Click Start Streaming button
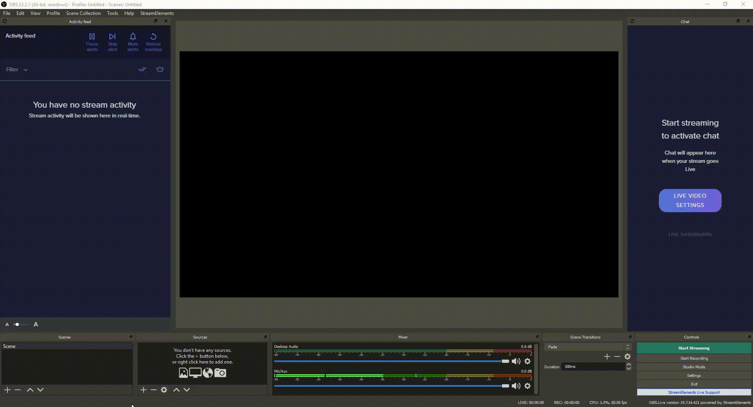 tap(694, 348)
